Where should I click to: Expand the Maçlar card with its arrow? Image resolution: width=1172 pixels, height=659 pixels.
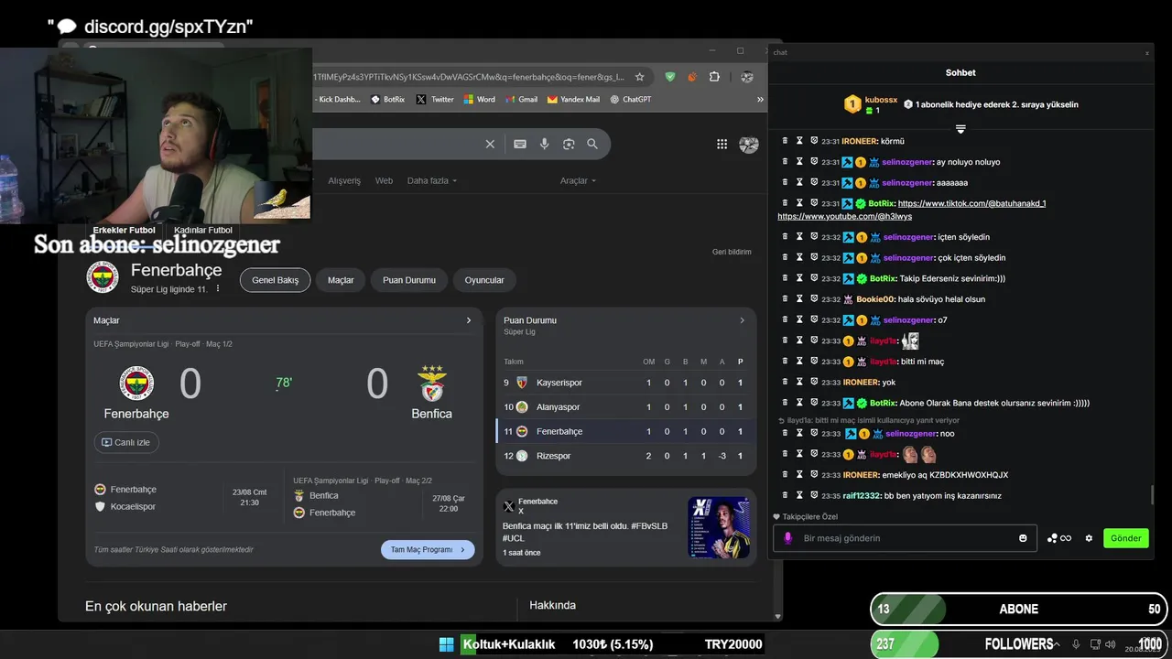(469, 320)
